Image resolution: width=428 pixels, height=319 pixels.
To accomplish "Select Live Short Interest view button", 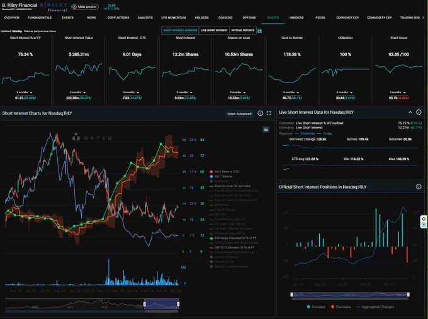I will pyautogui.click(x=214, y=30).
